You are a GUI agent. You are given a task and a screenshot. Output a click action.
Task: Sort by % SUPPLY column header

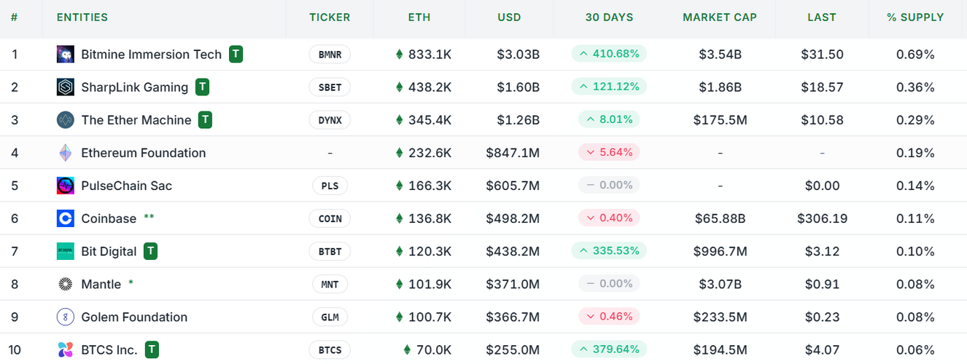tap(915, 17)
